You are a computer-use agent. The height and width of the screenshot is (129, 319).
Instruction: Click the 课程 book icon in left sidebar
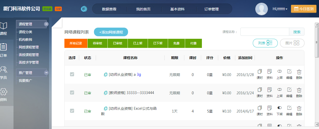click(x=3, y=26)
